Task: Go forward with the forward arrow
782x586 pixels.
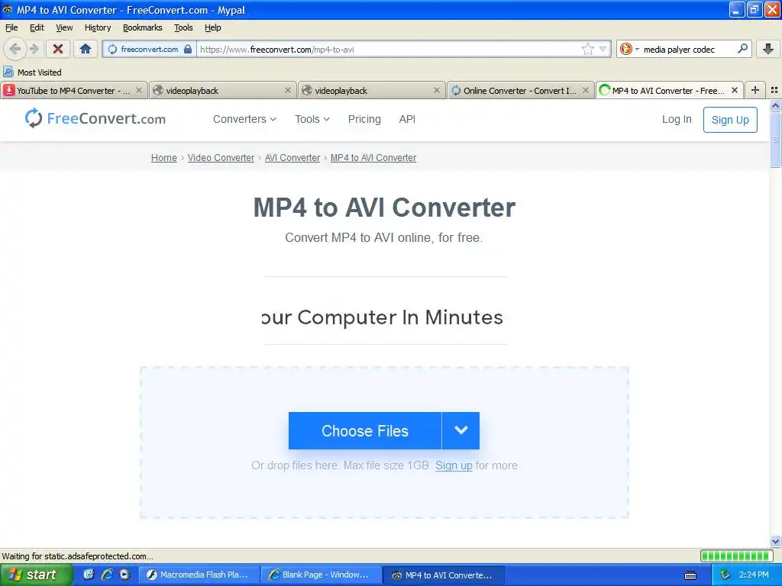Action: click(x=34, y=49)
